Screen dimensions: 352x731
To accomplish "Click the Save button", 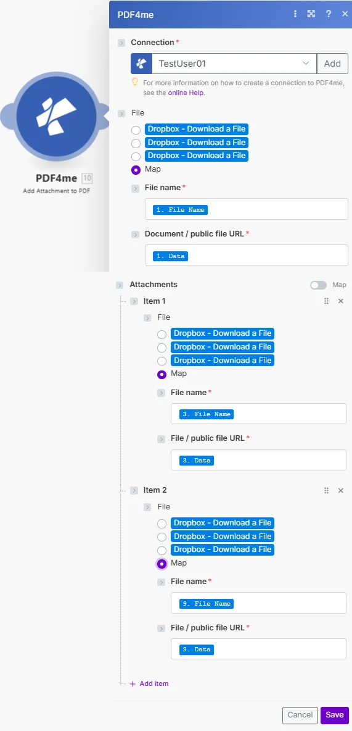I will click(334, 715).
